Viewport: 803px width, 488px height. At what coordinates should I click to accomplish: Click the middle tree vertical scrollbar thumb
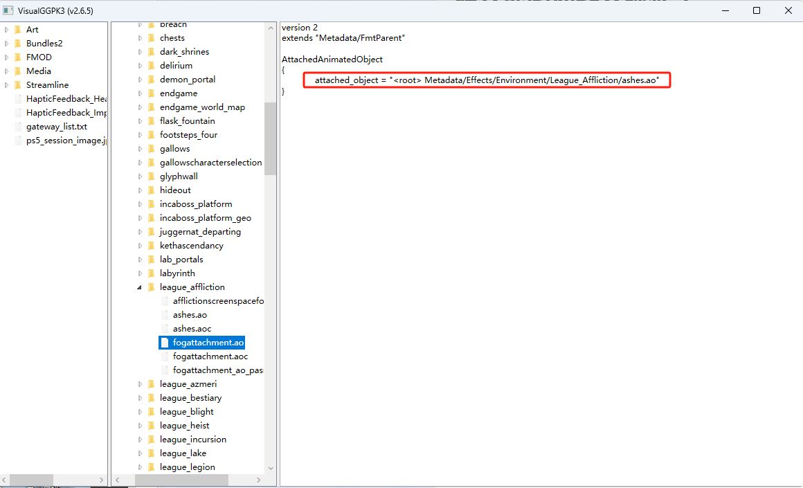pos(270,138)
